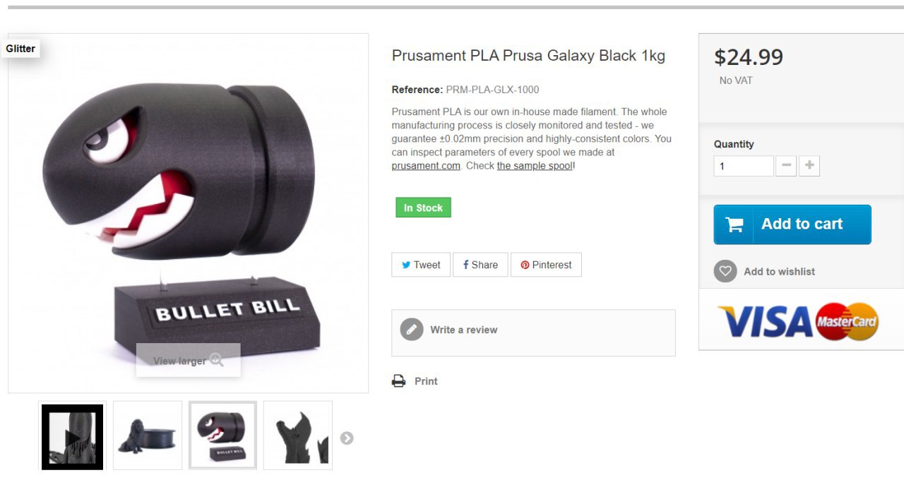Image resolution: width=904 pixels, height=492 pixels.
Task: Click the heart icon for wishlist
Action: tap(725, 271)
